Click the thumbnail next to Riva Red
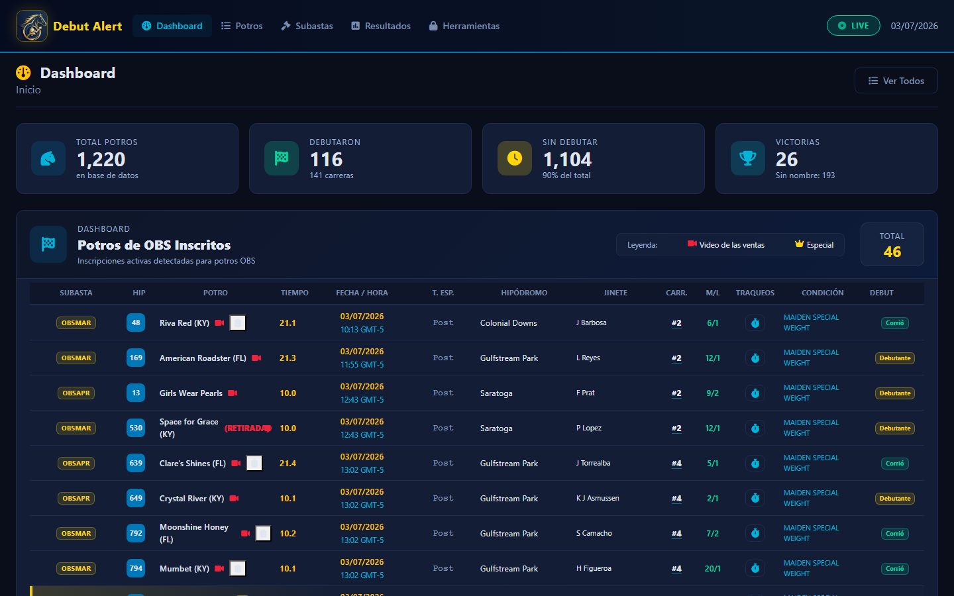 click(x=238, y=323)
